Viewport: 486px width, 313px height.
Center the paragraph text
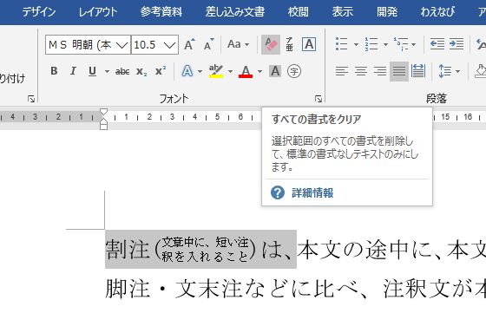[x=361, y=71]
